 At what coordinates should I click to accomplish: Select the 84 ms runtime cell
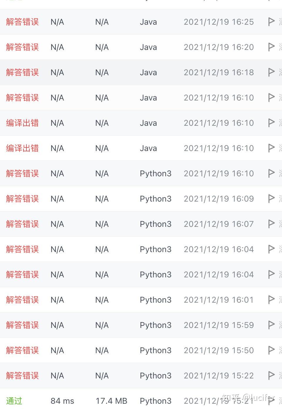click(x=62, y=401)
